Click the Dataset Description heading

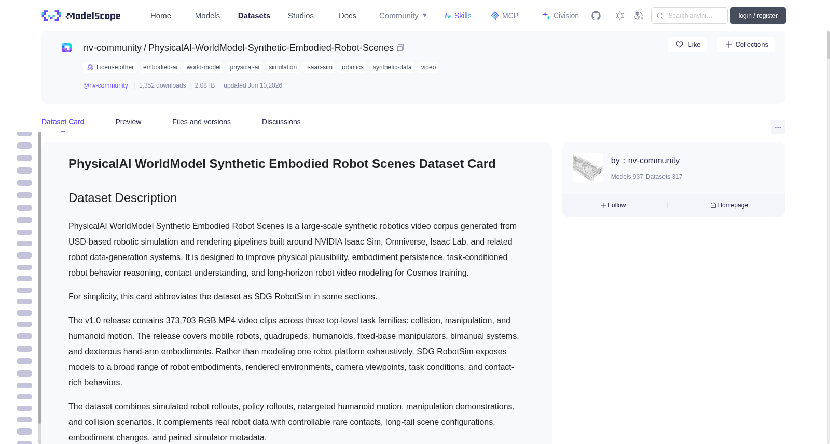click(123, 198)
